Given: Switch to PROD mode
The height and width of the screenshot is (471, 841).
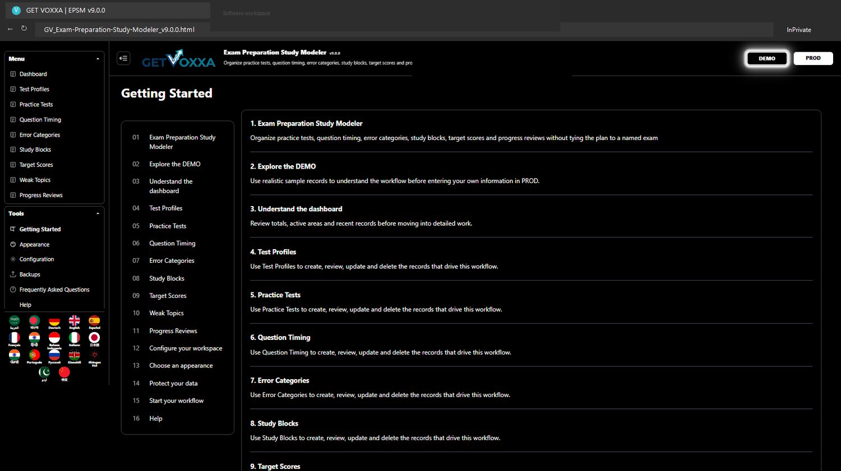Looking at the screenshot, I should click(x=813, y=58).
